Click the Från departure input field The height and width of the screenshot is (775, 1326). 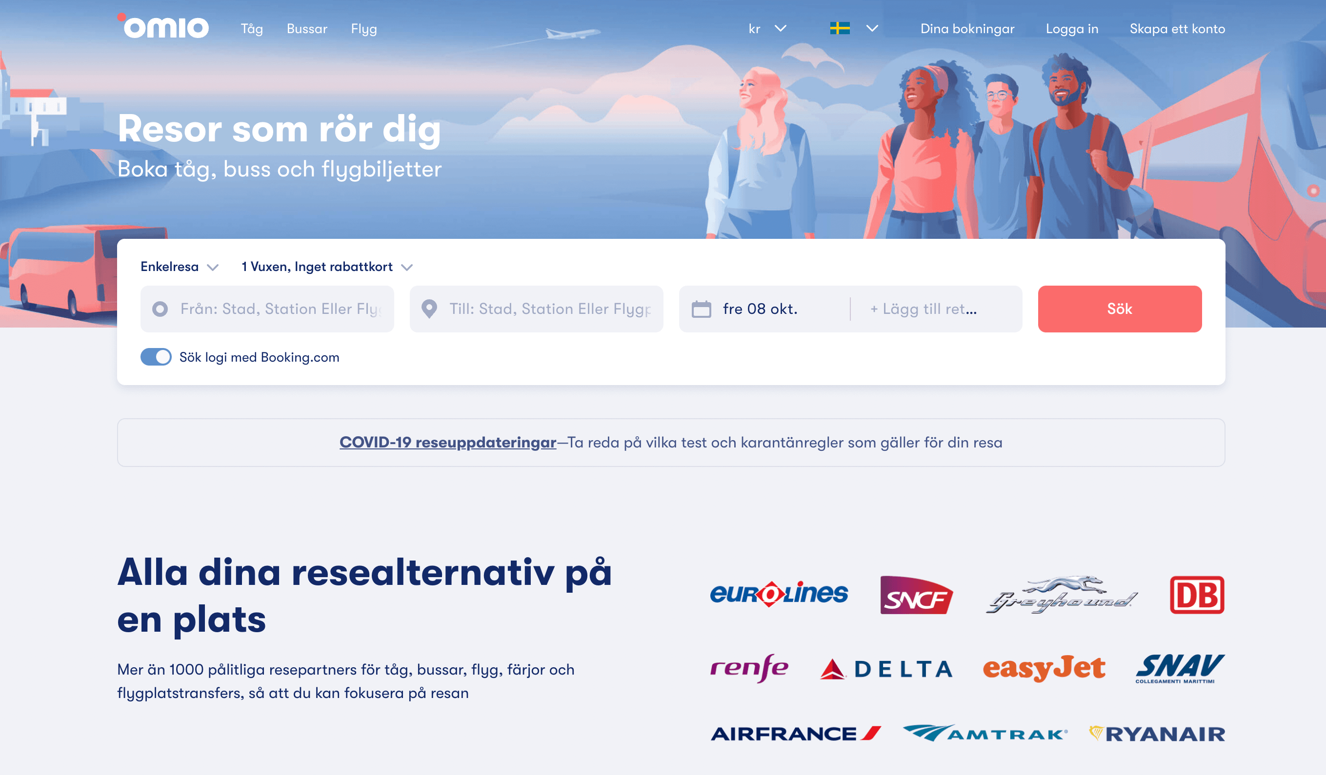pos(267,309)
